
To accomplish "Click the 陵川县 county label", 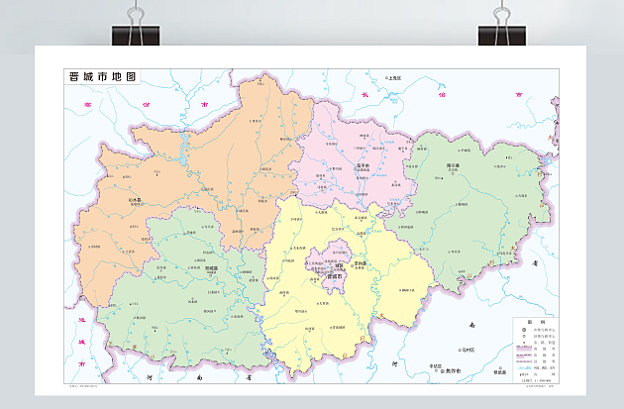I will tap(453, 166).
